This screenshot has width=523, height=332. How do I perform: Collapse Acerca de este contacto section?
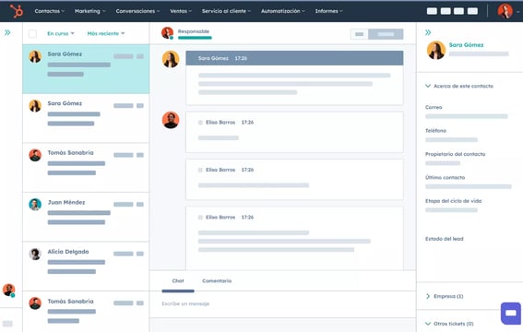tap(459, 86)
